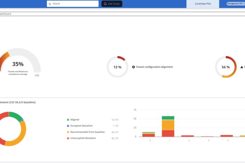The width and height of the screenshot is (245, 163).
Task: Click the triangle icon beside 56% gauge
Action: [x=241, y=67]
